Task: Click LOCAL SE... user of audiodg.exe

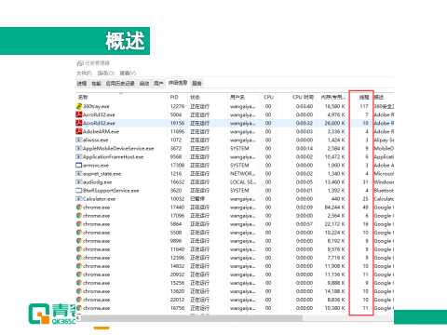Action: tap(243, 181)
